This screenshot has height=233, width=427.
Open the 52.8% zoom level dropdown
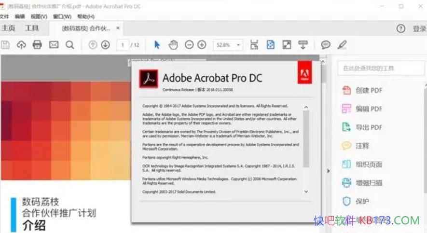pos(228,45)
